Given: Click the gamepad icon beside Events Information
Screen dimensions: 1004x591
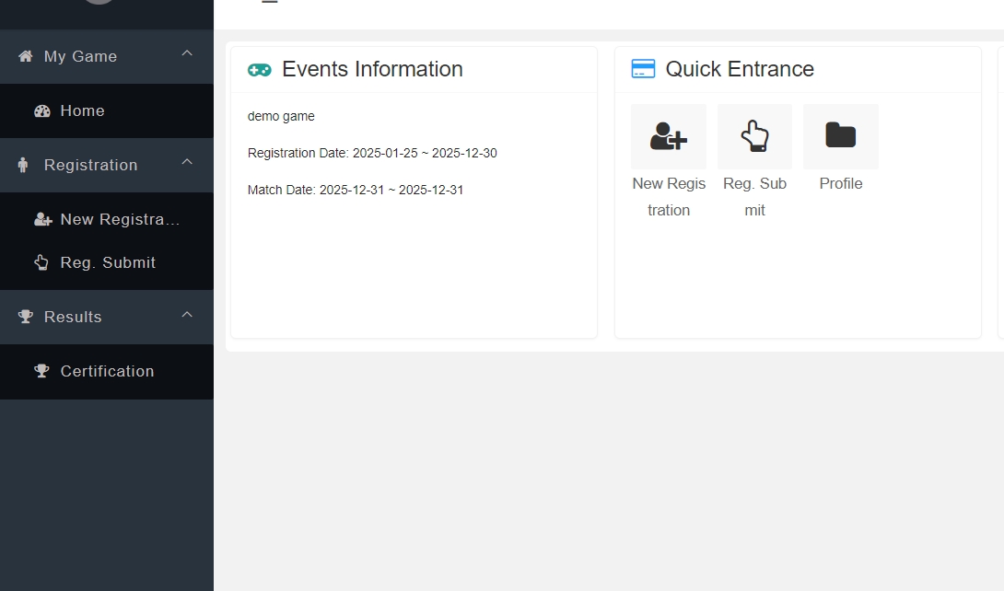Looking at the screenshot, I should pyautogui.click(x=259, y=68).
